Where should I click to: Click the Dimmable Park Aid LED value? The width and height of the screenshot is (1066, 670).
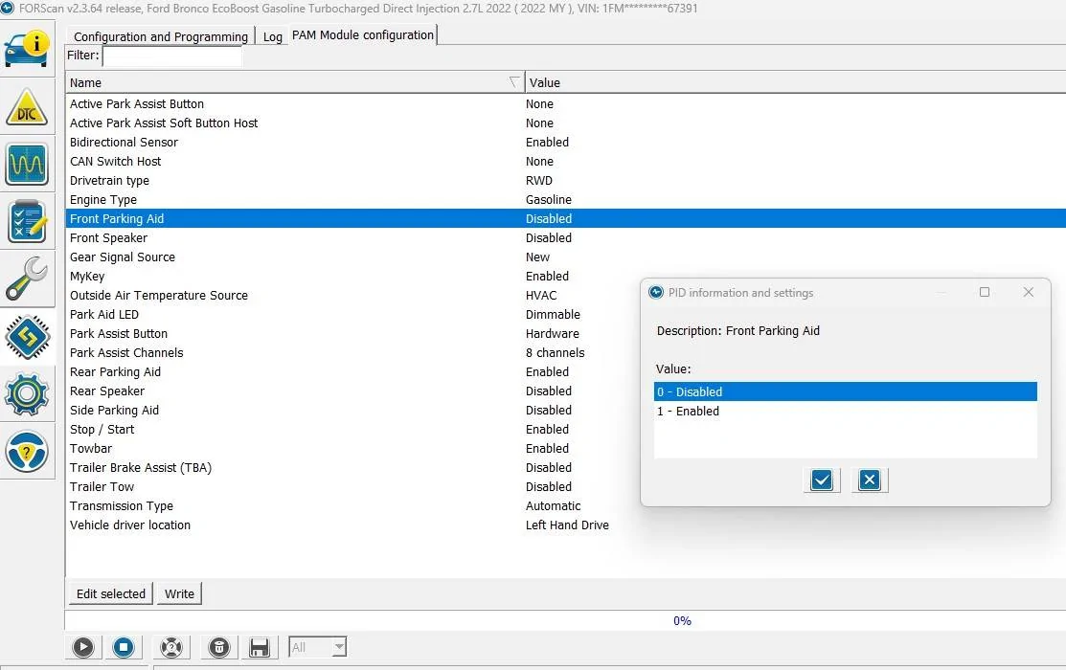[553, 314]
